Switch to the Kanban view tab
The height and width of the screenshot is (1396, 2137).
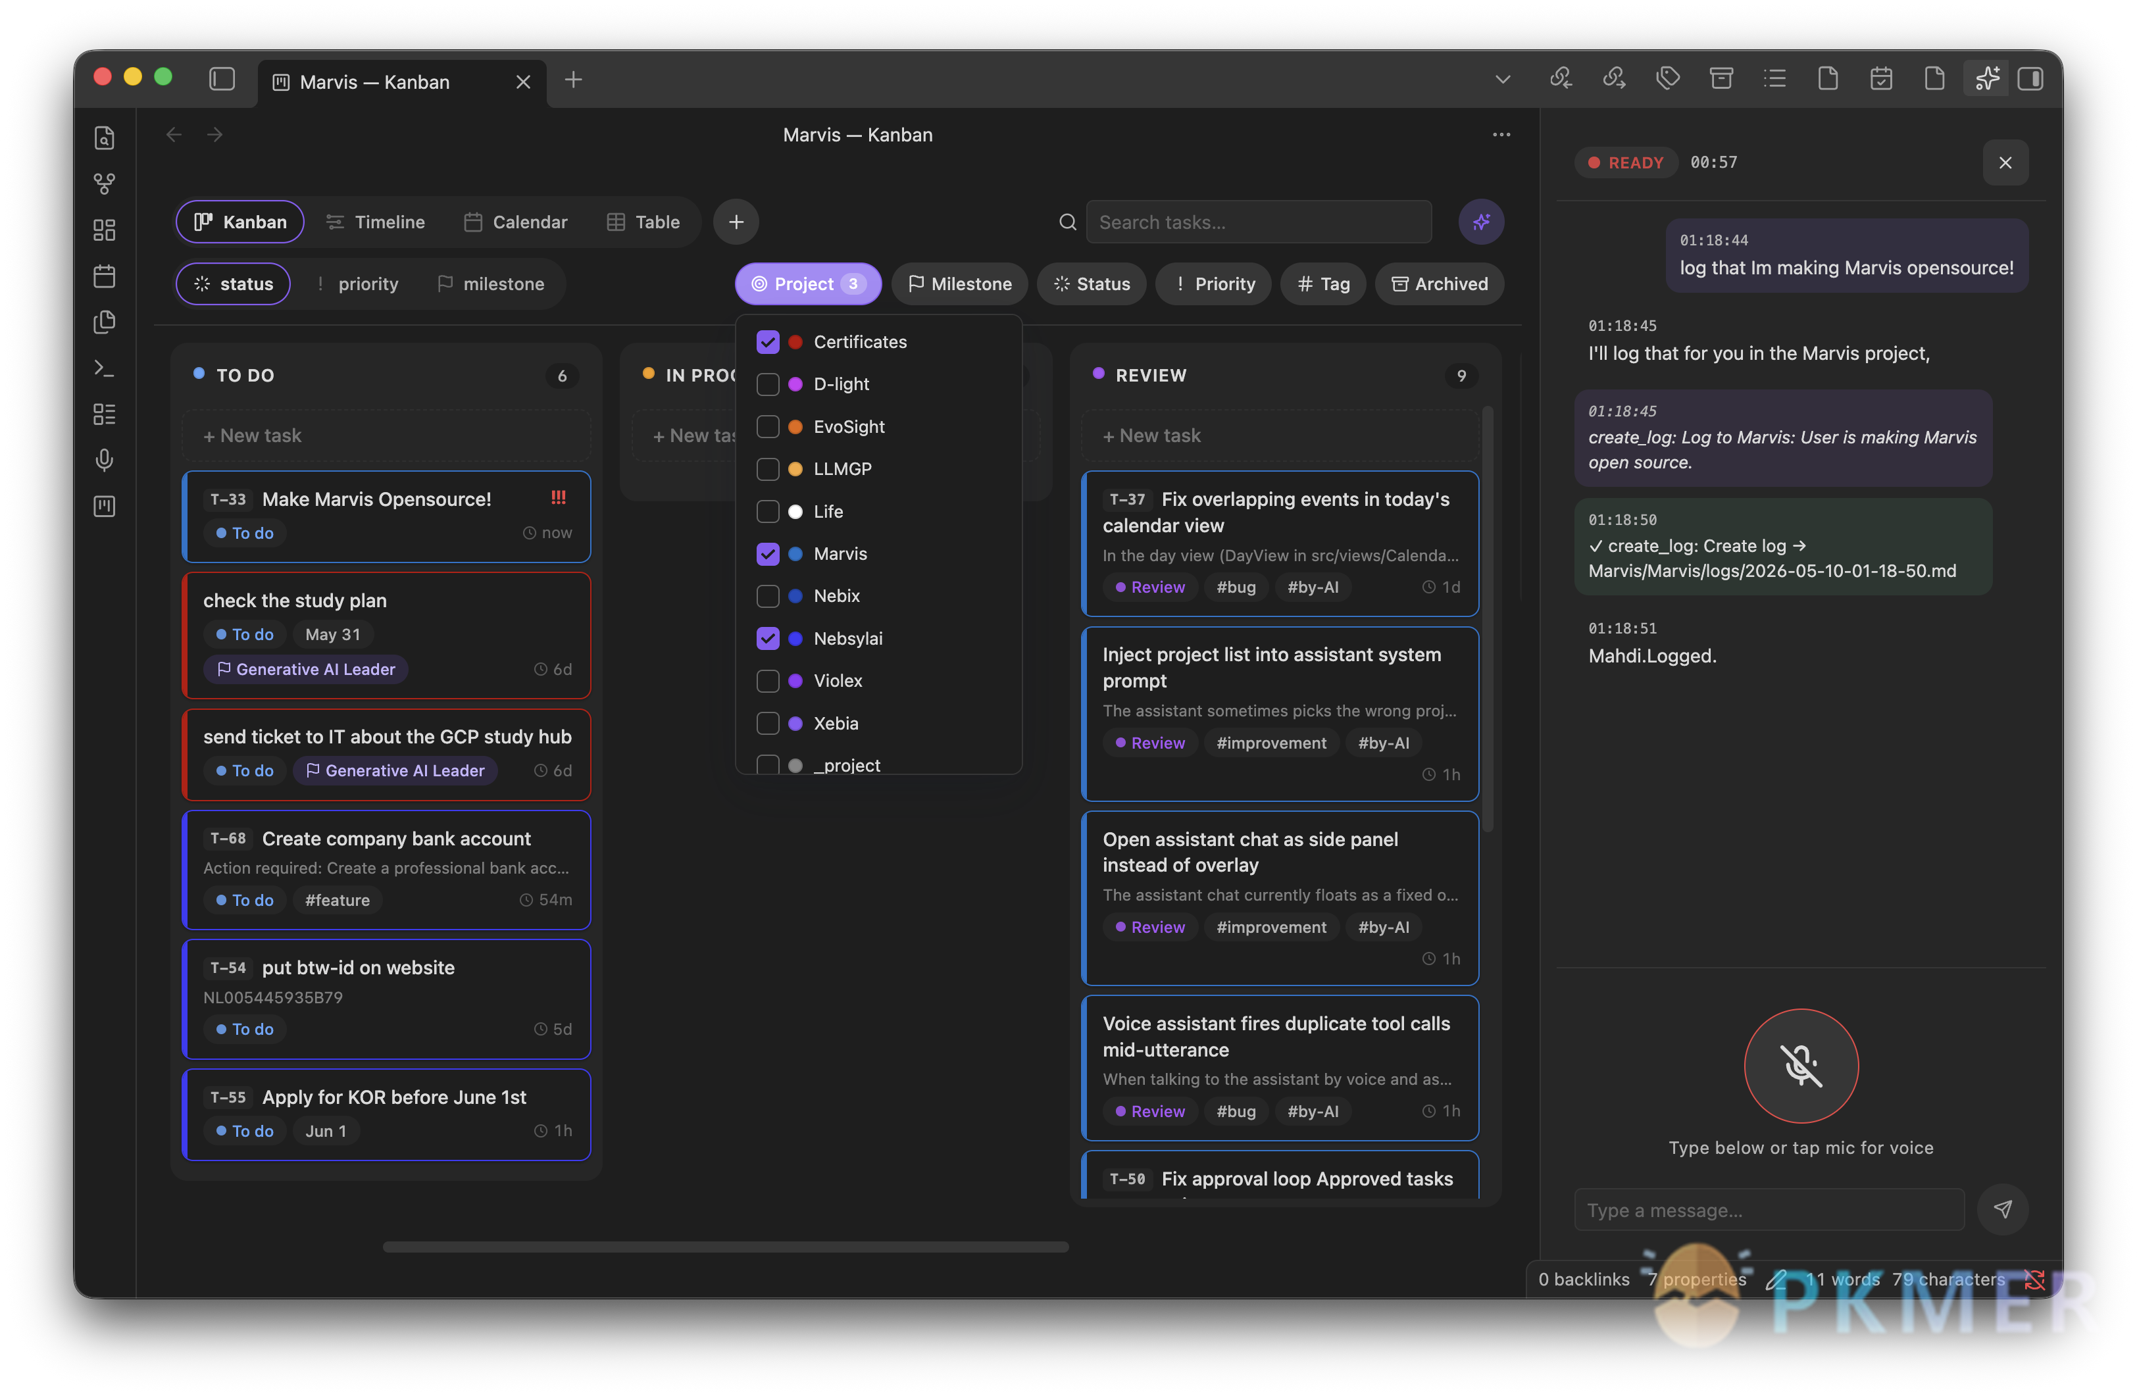tap(239, 222)
